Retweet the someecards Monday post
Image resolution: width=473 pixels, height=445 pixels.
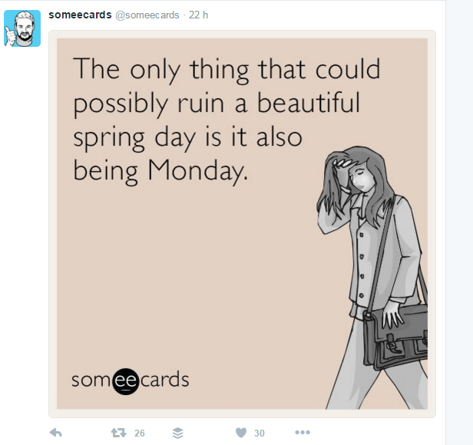point(118,433)
